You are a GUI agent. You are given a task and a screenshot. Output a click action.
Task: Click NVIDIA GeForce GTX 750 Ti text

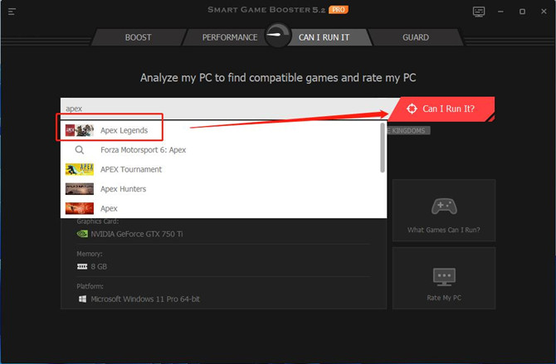point(137,234)
